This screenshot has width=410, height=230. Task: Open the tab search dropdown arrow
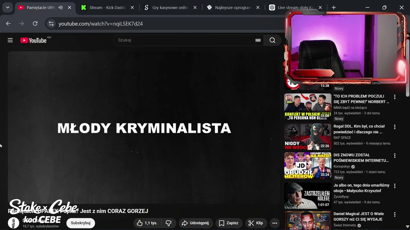(x=7, y=7)
